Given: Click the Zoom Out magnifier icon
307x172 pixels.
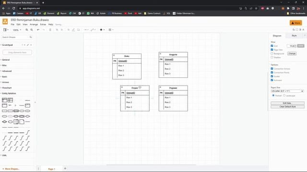Looking at the screenshot, I should [32, 30].
